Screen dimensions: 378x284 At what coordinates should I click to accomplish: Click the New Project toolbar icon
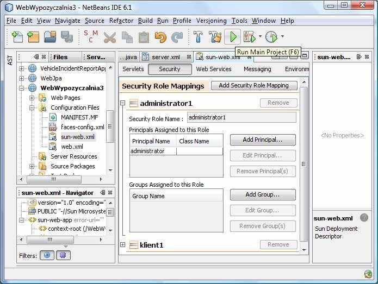coord(33,37)
